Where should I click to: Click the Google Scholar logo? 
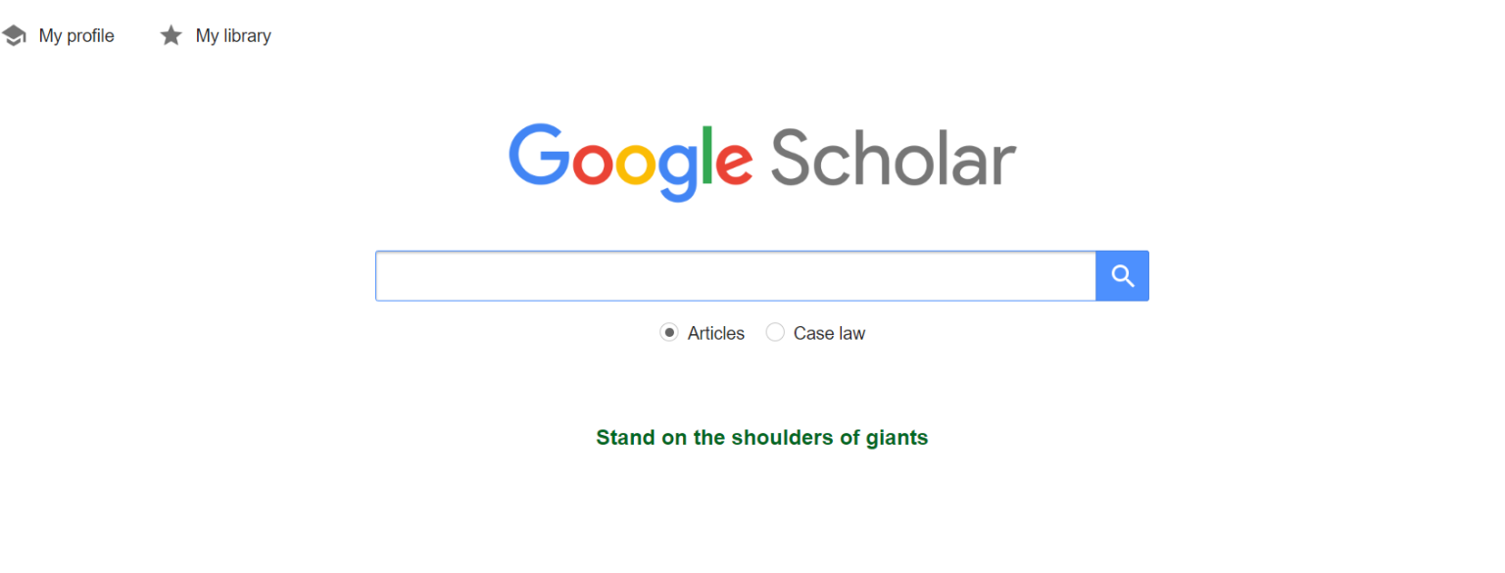point(761,160)
